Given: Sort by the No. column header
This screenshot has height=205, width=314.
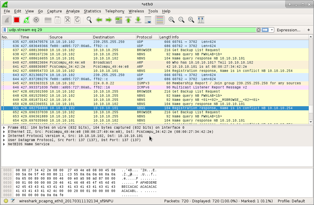Looking at the screenshot, I should coord(10,37).
